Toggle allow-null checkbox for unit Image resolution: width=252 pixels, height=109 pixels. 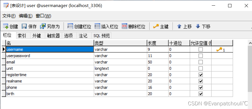(x=201, y=68)
